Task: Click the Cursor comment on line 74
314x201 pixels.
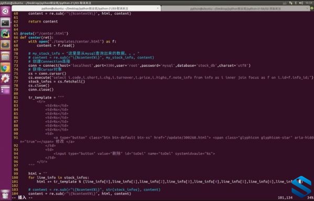Action: click(45, 70)
